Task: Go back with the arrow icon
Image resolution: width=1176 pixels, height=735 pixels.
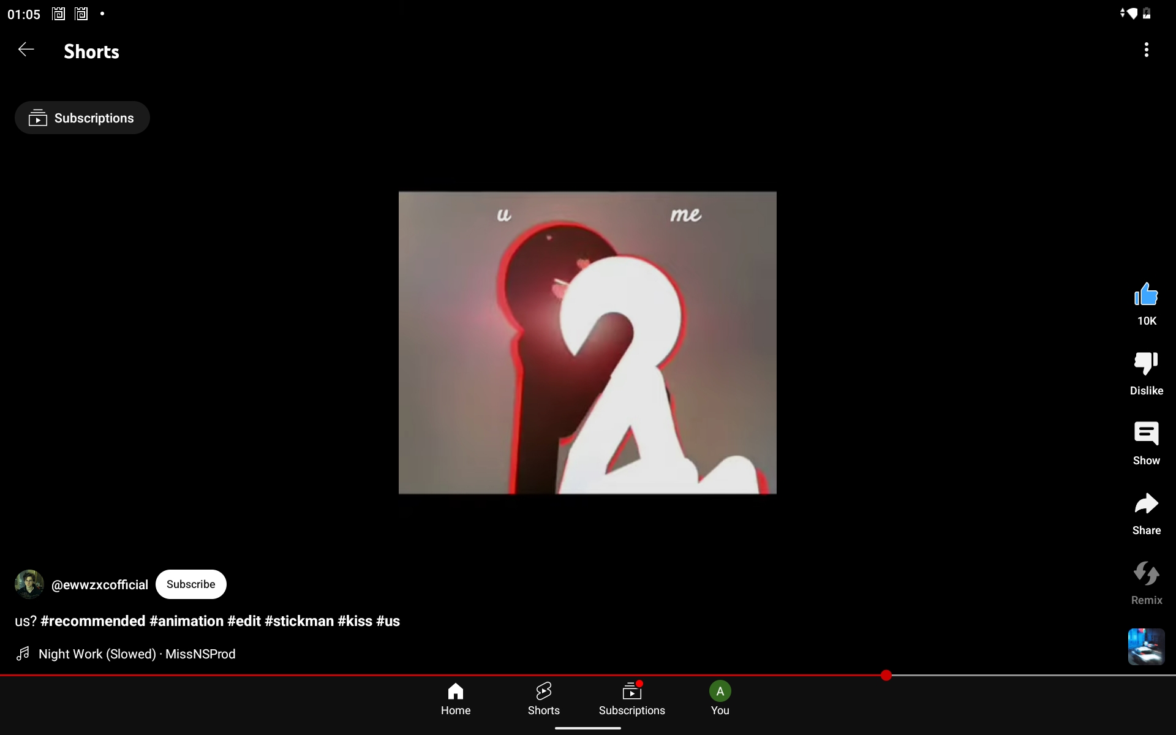Action: tap(26, 50)
